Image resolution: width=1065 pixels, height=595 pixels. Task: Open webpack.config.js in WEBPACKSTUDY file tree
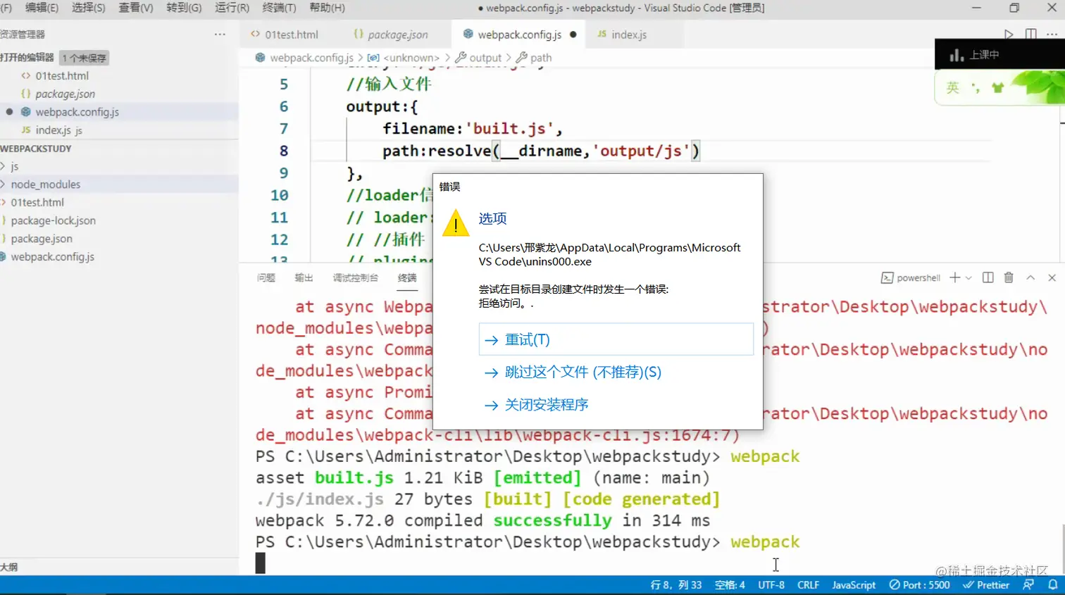point(52,257)
